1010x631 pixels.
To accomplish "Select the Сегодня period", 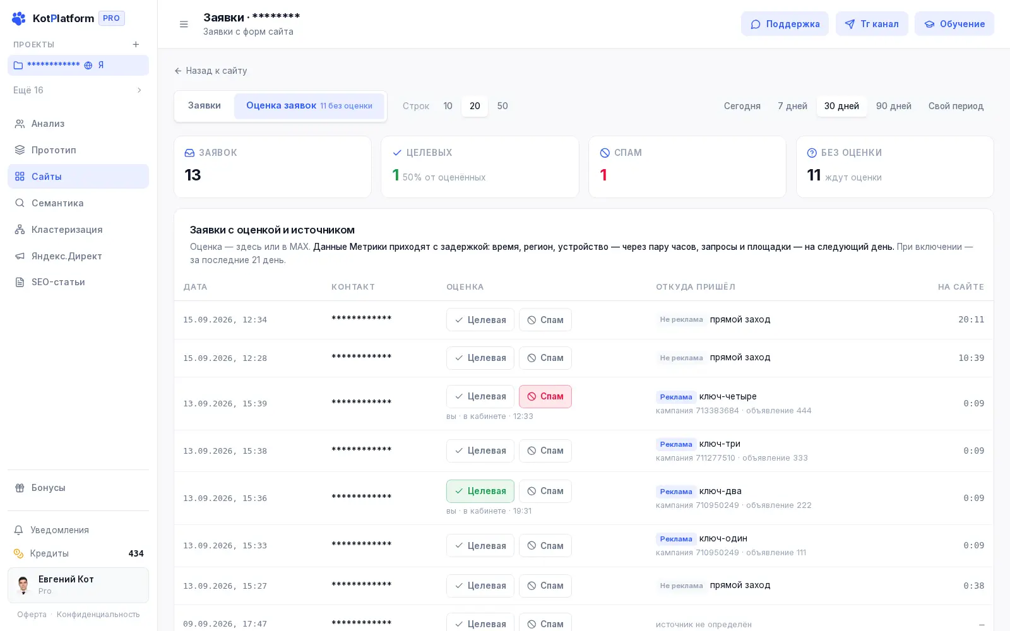I will point(742,106).
